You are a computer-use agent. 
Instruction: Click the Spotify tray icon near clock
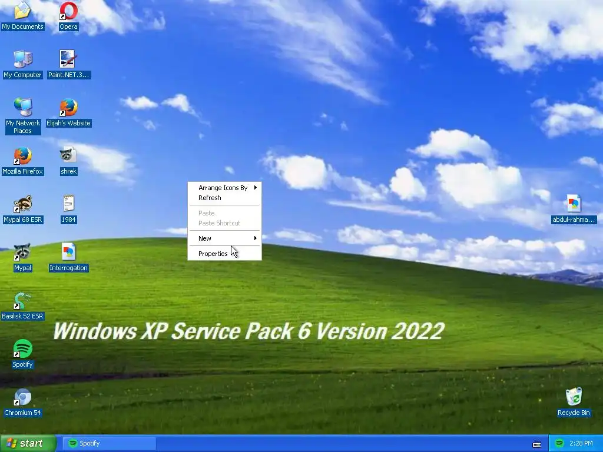[559, 443]
